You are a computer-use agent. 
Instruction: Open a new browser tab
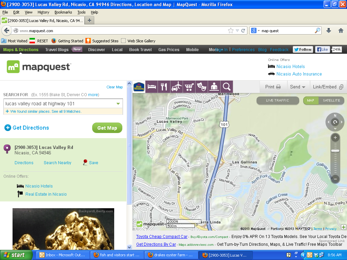89,20
